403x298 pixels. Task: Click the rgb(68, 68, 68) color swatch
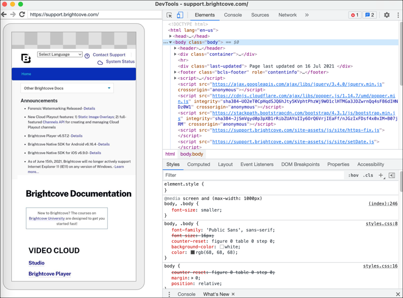pyautogui.click(x=192, y=252)
